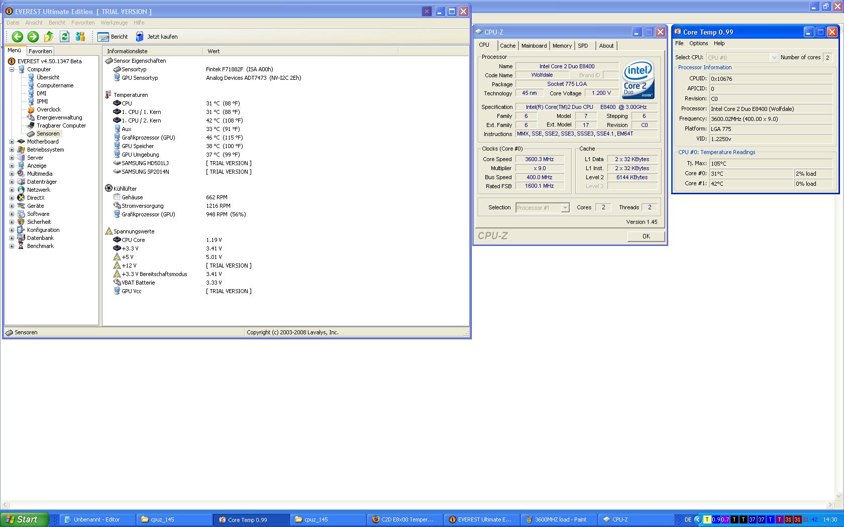Select Computername in the EVEREST tree
Viewport: 844px width, 527px height.
tap(55, 85)
